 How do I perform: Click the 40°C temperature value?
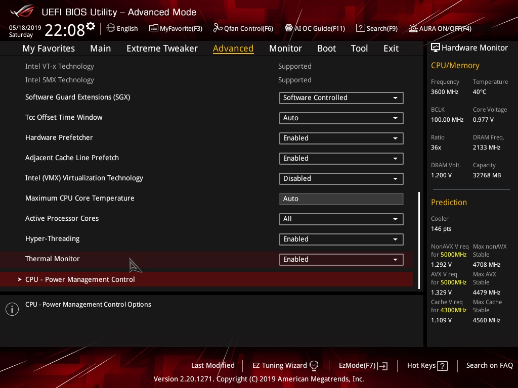click(480, 92)
